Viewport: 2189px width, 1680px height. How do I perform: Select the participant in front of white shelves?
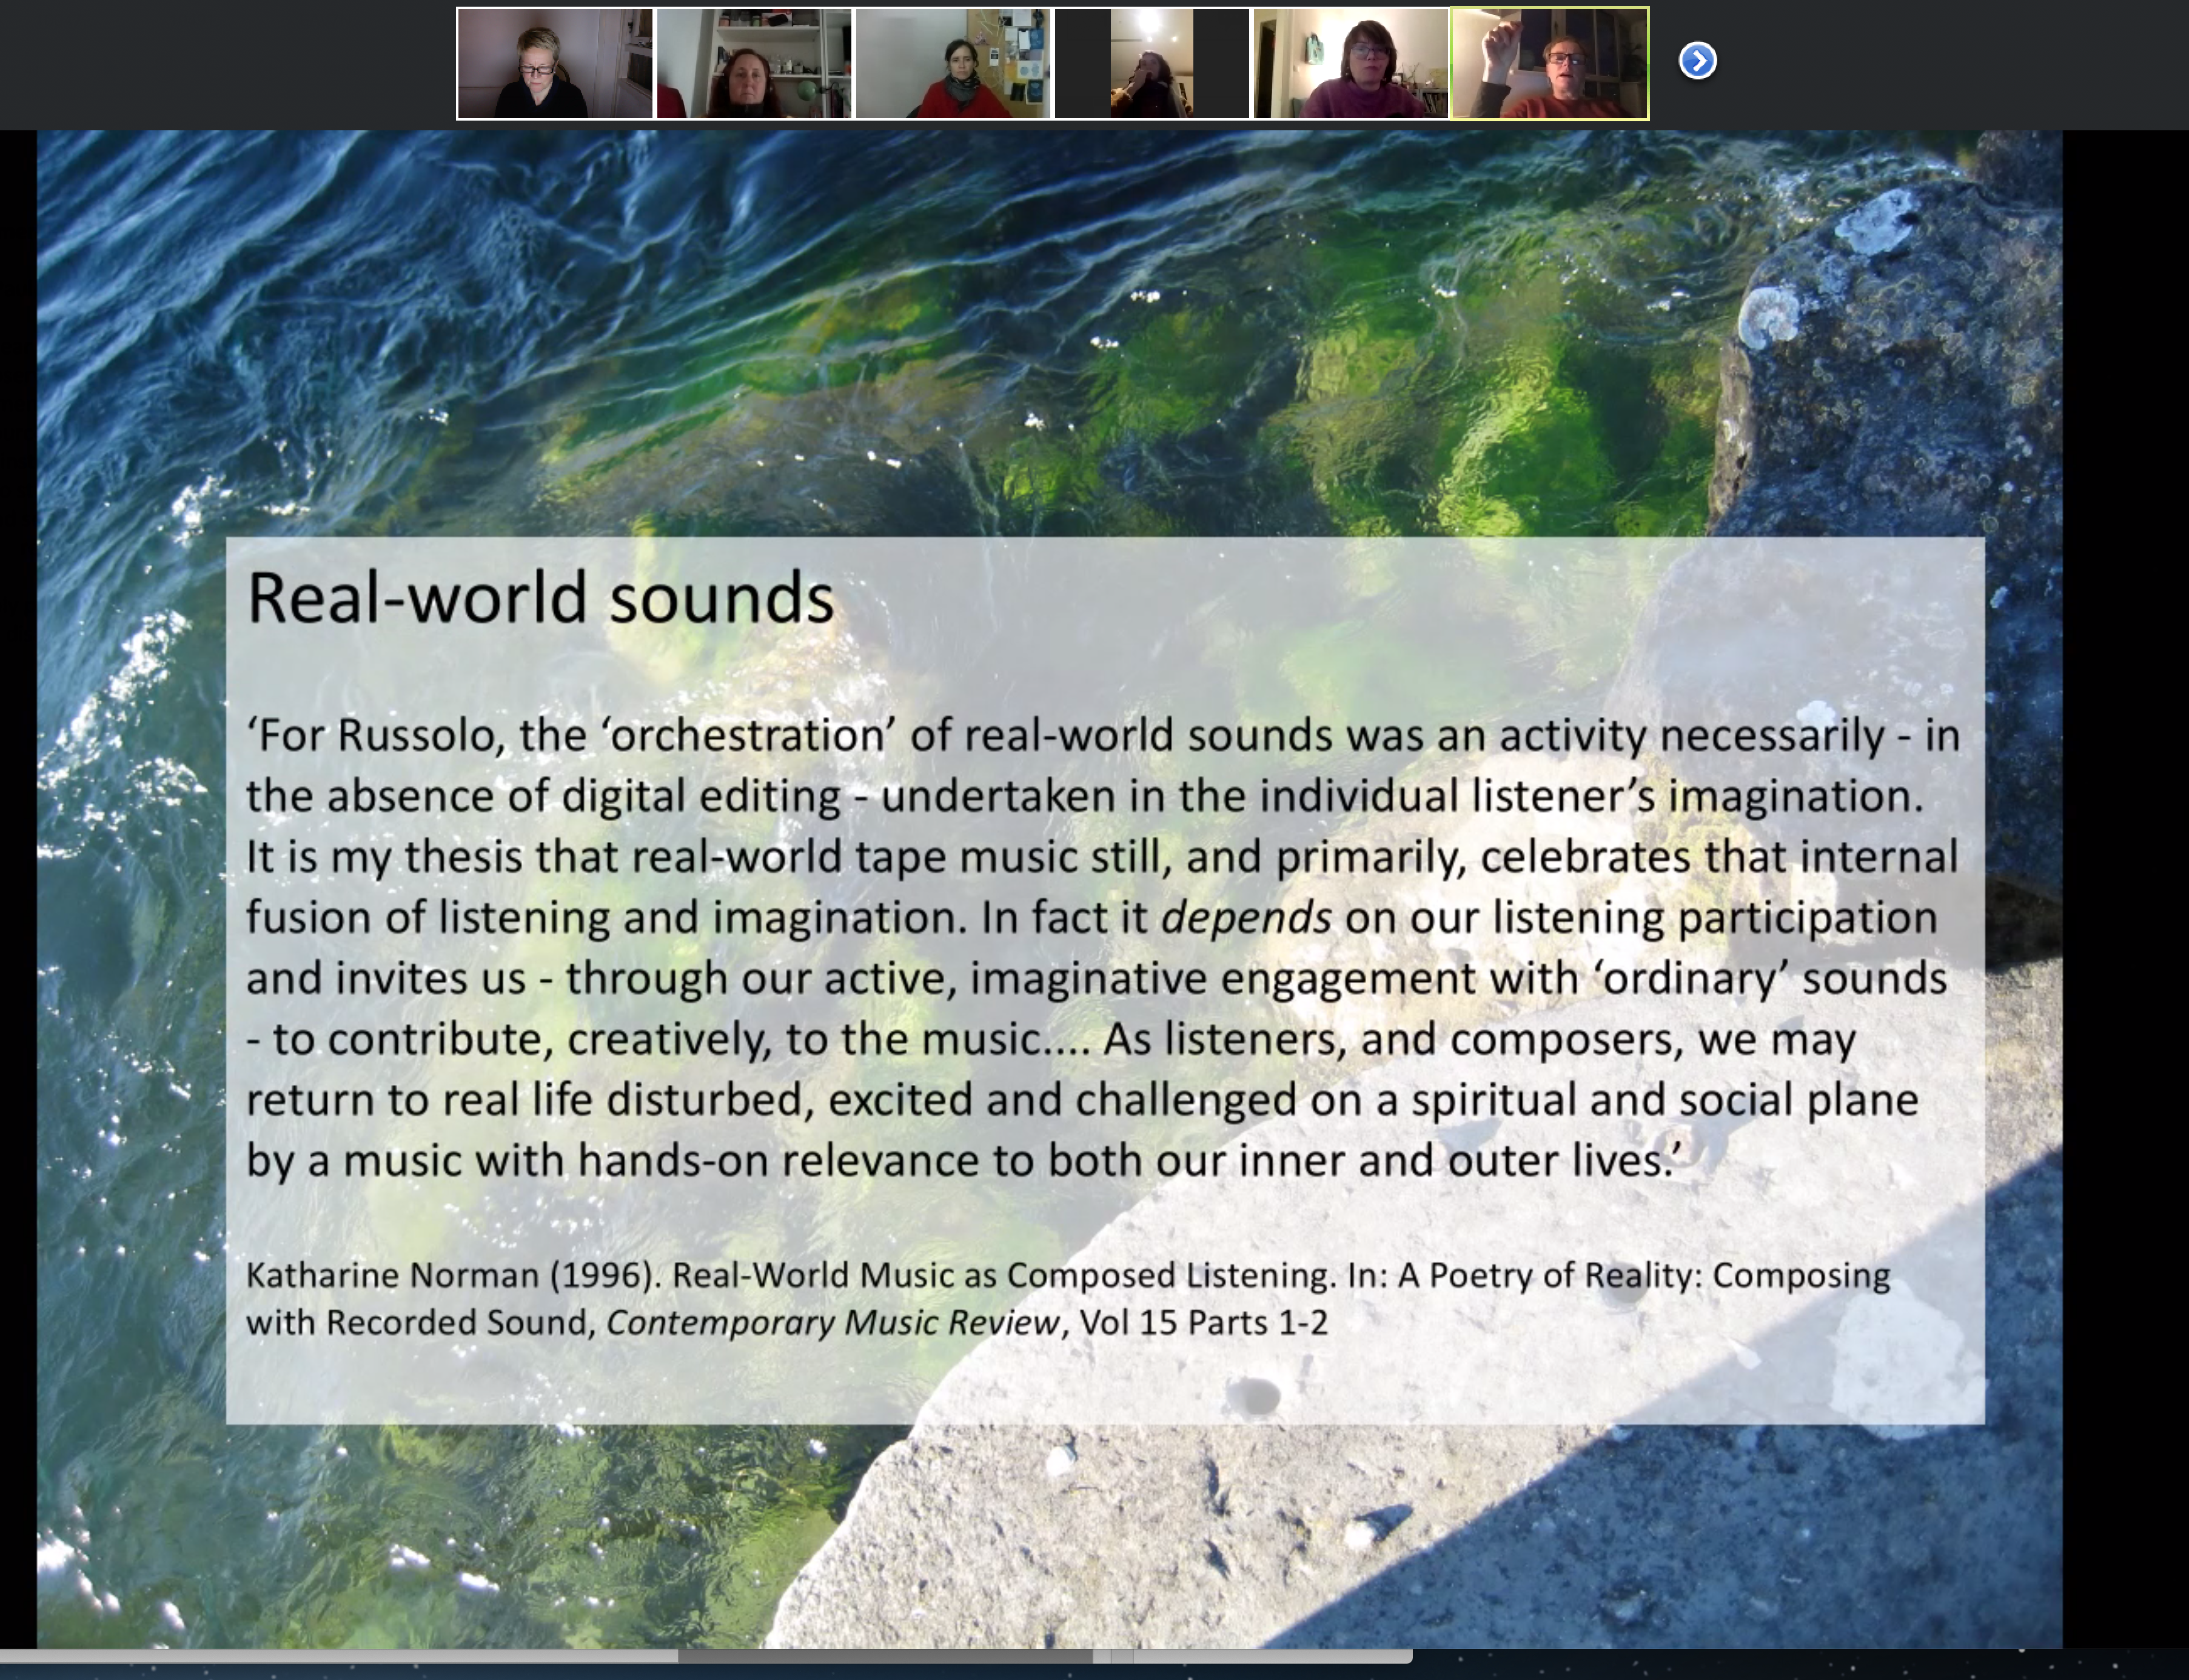point(753,63)
